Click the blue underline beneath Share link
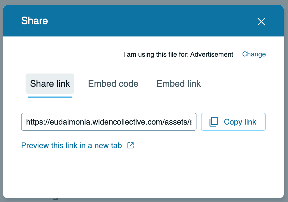Screen dimensions: 288x202 point(50,97)
